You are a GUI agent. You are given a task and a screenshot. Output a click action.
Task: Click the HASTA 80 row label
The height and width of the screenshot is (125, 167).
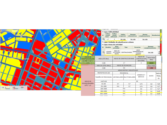[x=104, y=81]
